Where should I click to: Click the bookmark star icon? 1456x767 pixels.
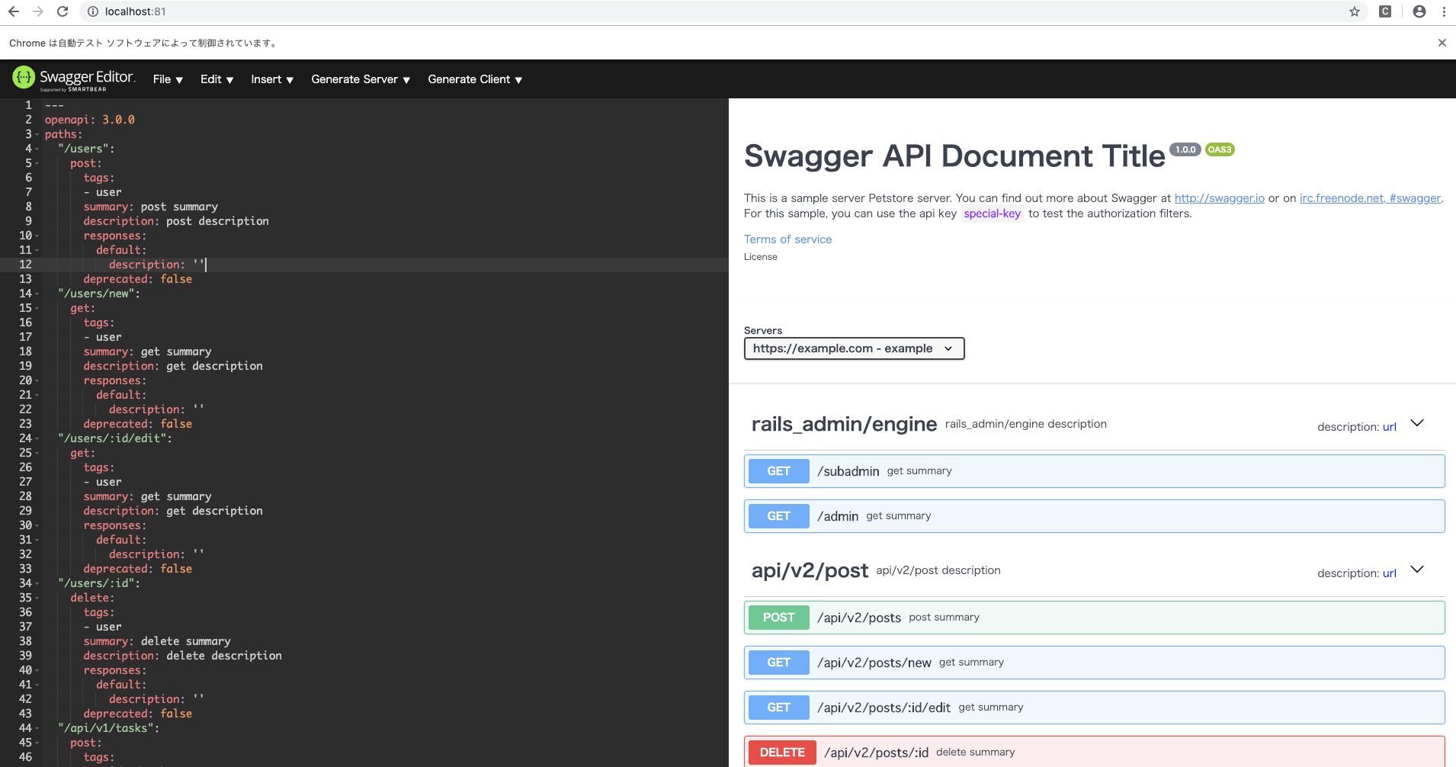point(1354,11)
